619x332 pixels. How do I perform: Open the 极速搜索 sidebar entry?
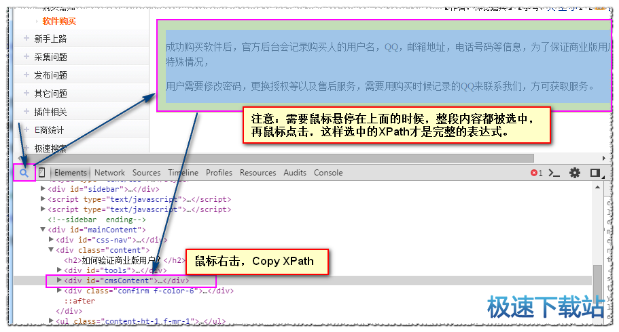pos(50,148)
